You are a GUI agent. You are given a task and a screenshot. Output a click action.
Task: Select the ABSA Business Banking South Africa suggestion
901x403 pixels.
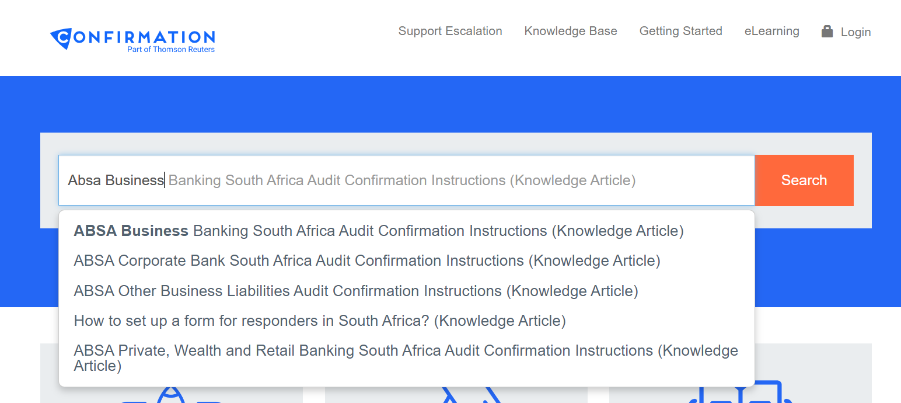tap(379, 231)
